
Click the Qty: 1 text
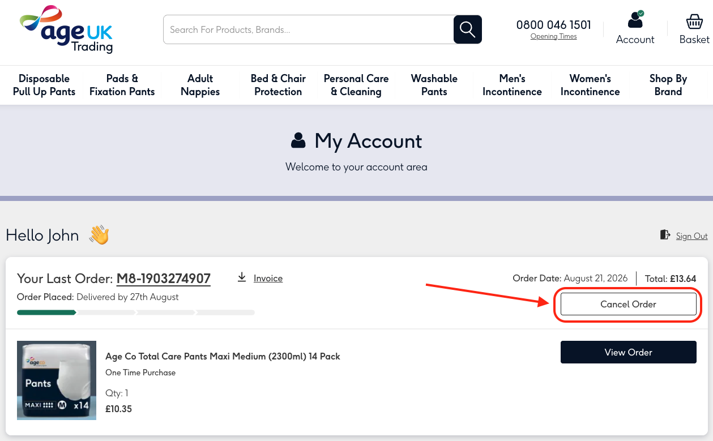tap(117, 393)
